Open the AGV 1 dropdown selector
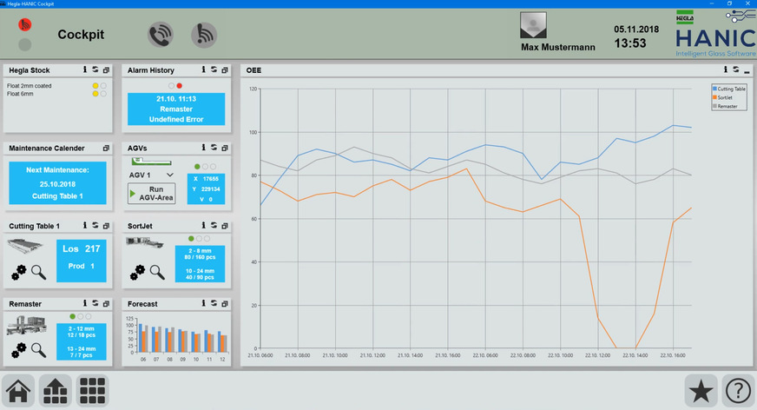The width and height of the screenshot is (757, 410). click(x=169, y=175)
